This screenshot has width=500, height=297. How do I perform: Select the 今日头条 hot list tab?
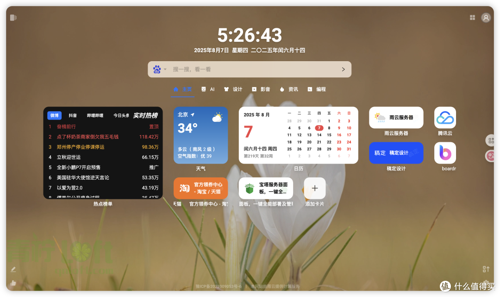coord(121,115)
